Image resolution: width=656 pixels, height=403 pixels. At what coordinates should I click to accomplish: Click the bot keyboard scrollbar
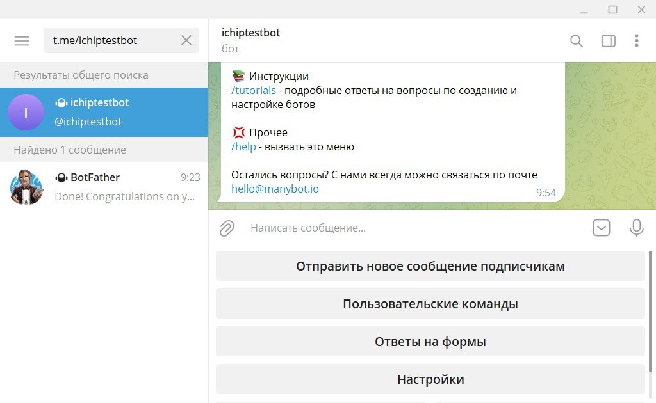click(650, 311)
